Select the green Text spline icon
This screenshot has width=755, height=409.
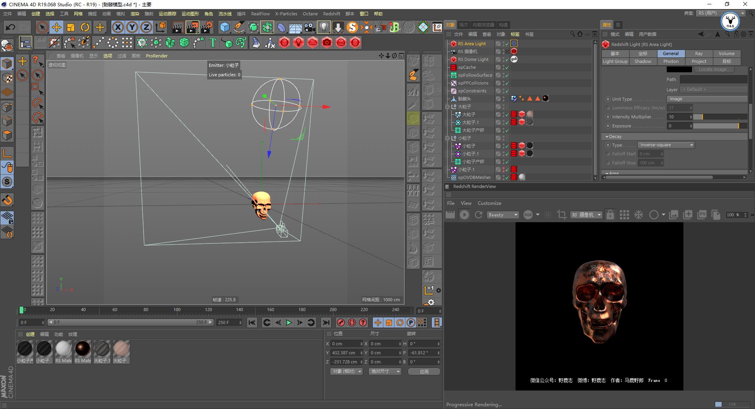pos(213,42)
